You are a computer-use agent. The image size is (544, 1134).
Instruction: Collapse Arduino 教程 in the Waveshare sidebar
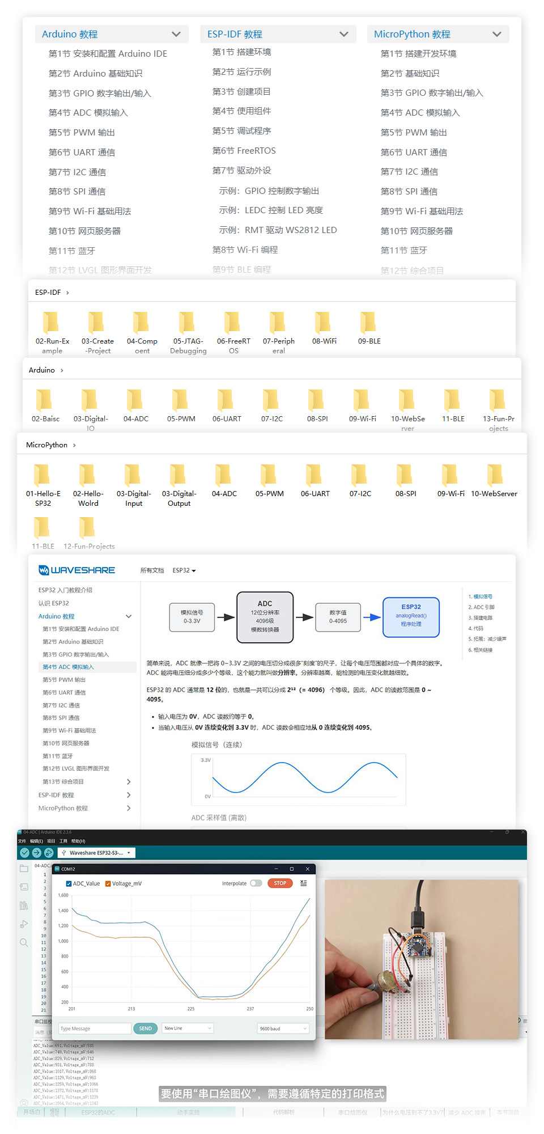[129, 616]
